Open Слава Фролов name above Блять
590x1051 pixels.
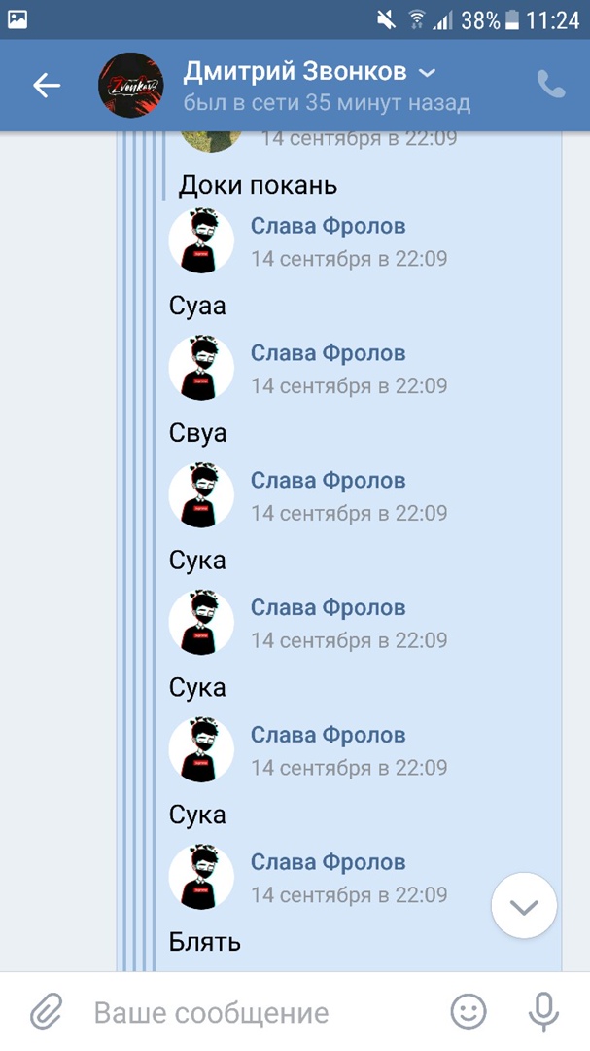click(329, 862)
